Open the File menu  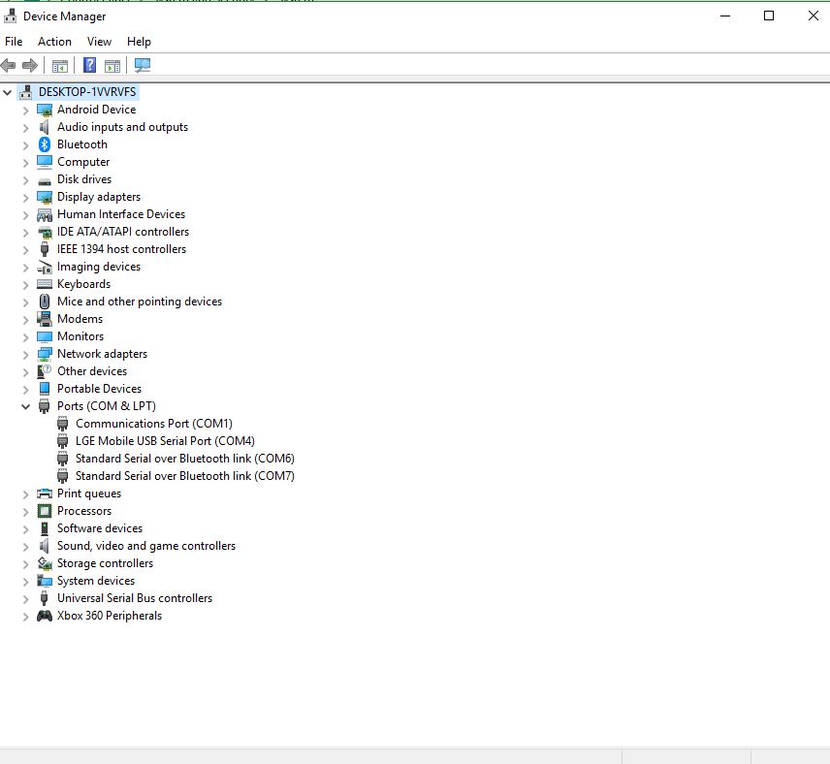(x=14, y=42)
